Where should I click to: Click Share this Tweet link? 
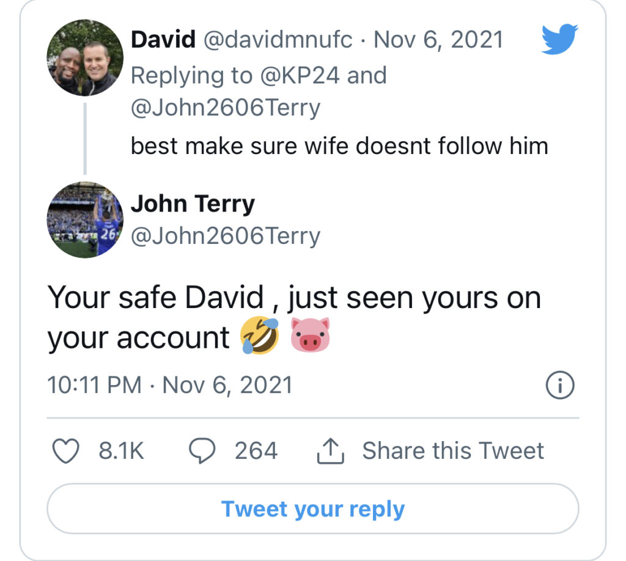tap(452, 451)
